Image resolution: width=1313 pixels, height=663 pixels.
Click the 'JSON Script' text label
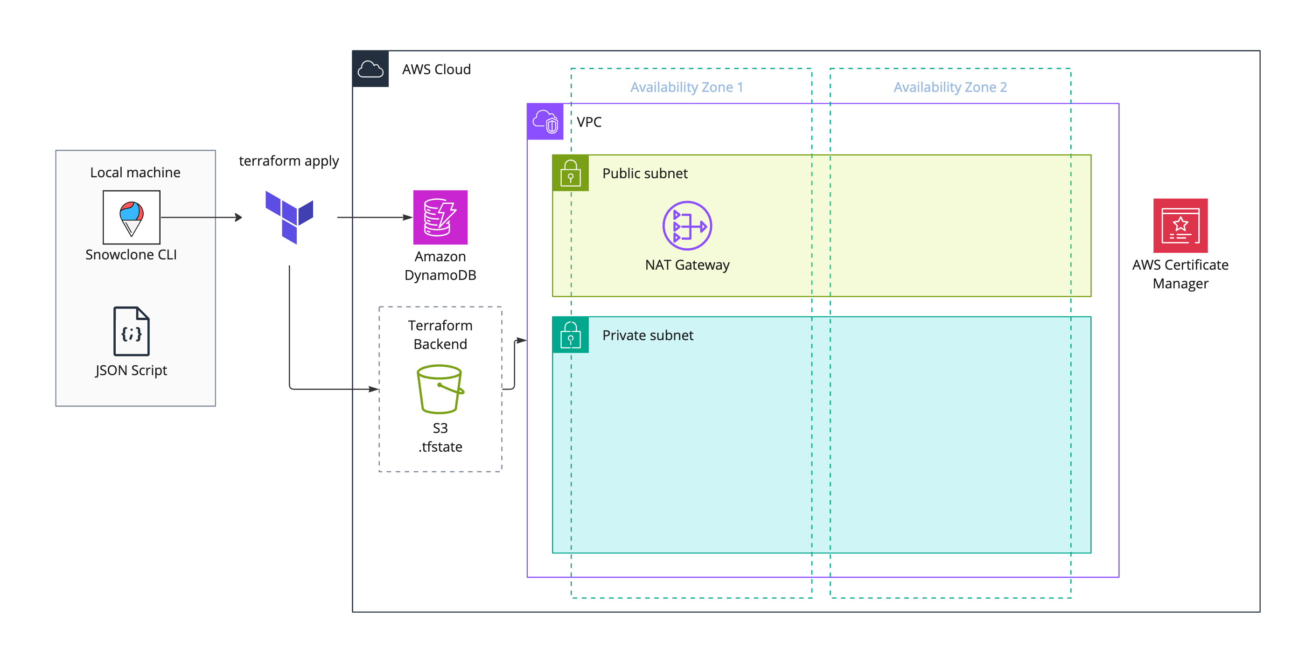(x=132, y=370)
